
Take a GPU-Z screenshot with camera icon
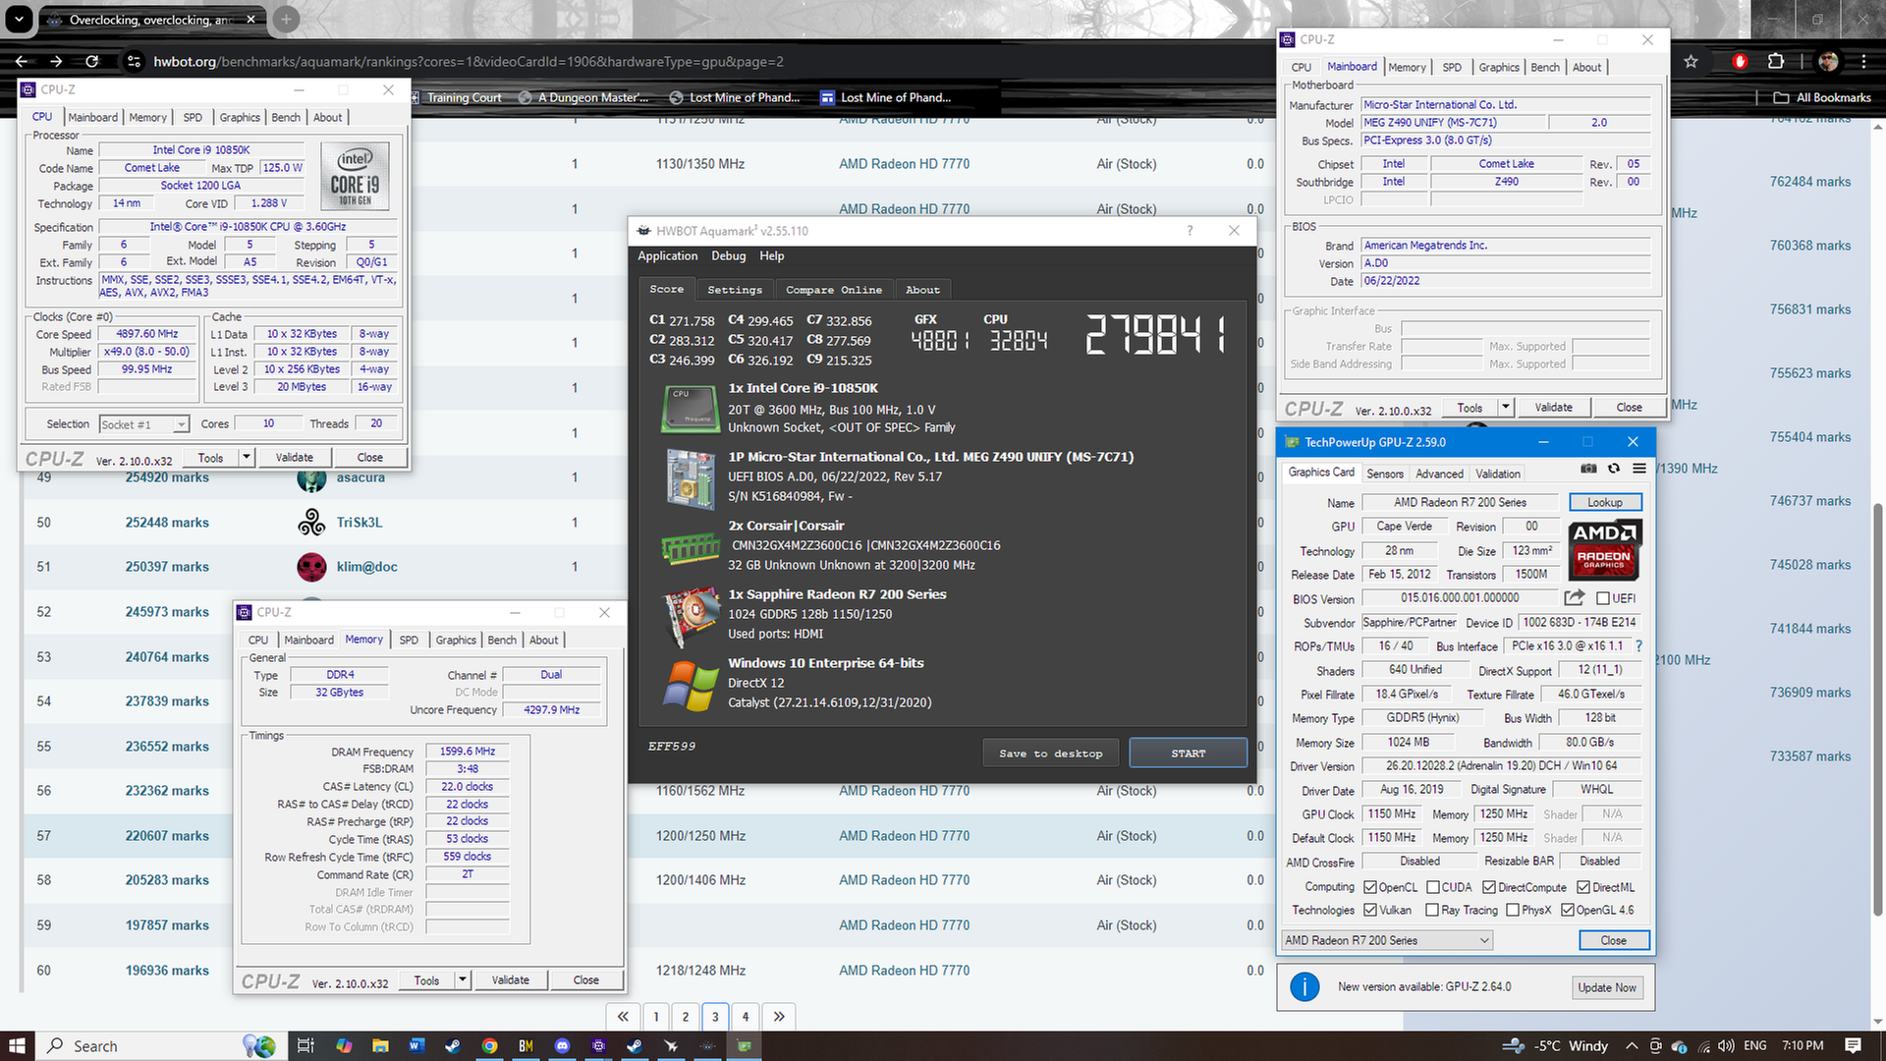pyautogui.click(x=1588, y=469)
